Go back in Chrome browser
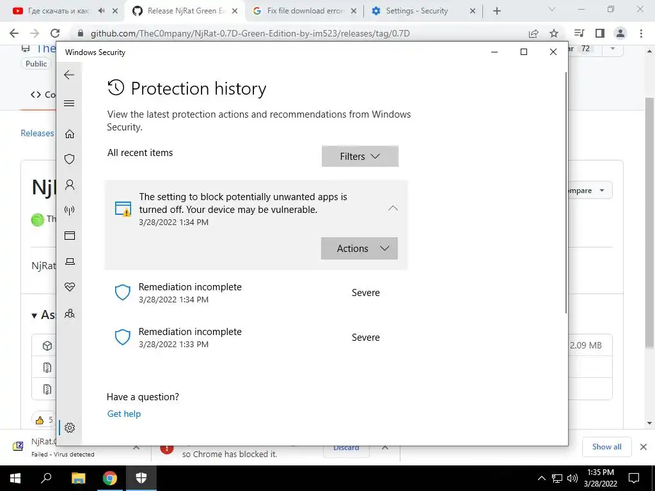The height and width of the screenshot is (491, 655). click(x=14, y=33)
